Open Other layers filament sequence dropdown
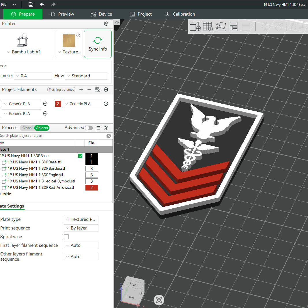The image size is (308, 308). (81, 257)
